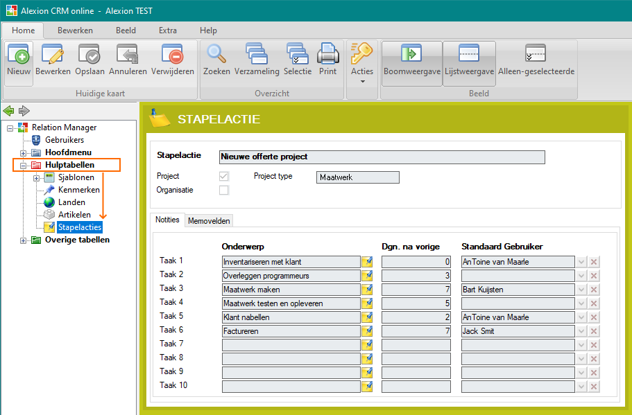Click the Opslaan save icon
Image resolution: width=632 pixels, height=415 pixels.
(89, 55)
